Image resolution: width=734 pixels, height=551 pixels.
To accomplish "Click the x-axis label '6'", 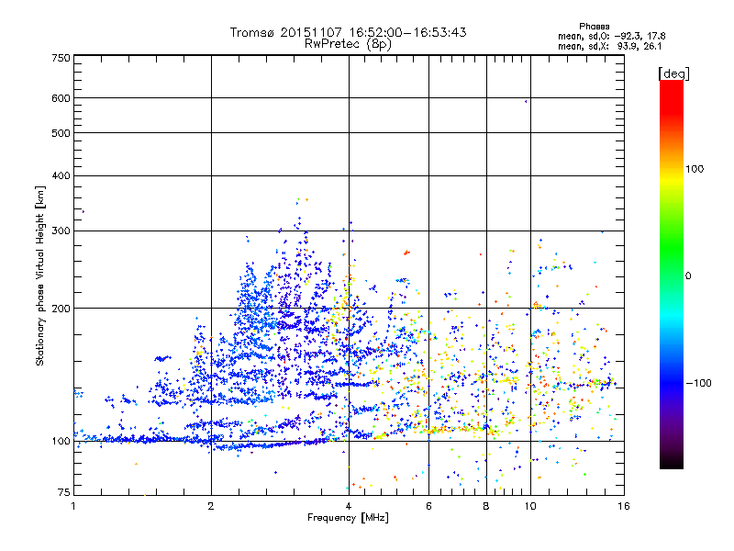I will (x=428, y=506).
